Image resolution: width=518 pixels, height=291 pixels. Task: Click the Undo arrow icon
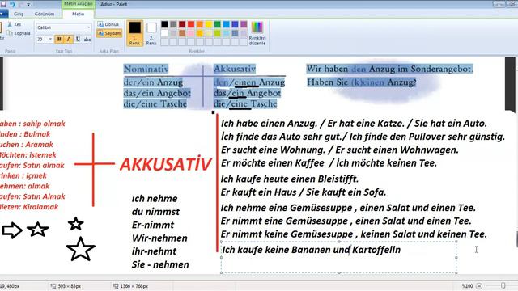[12, 4]
